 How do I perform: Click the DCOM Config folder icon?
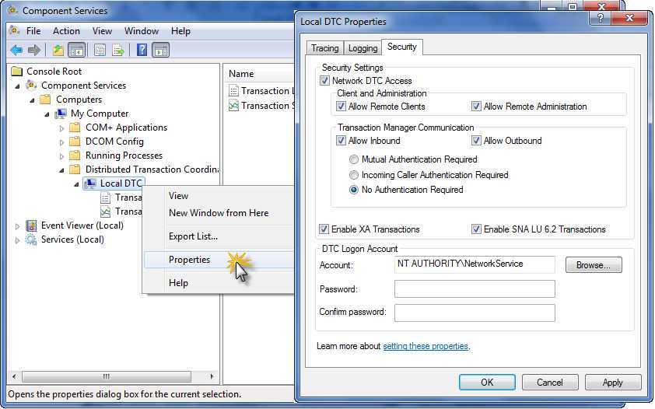coord(75,142)
